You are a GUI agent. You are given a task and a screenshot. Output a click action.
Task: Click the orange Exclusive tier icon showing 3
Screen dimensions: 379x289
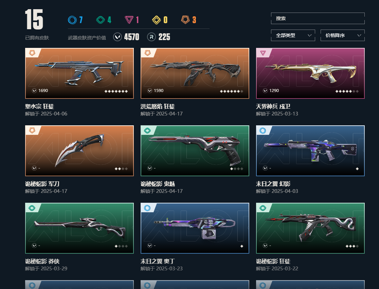[x=185, y=20]
